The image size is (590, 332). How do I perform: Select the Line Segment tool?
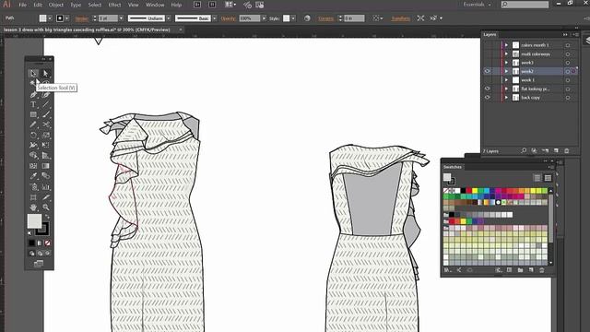[45, 104]
